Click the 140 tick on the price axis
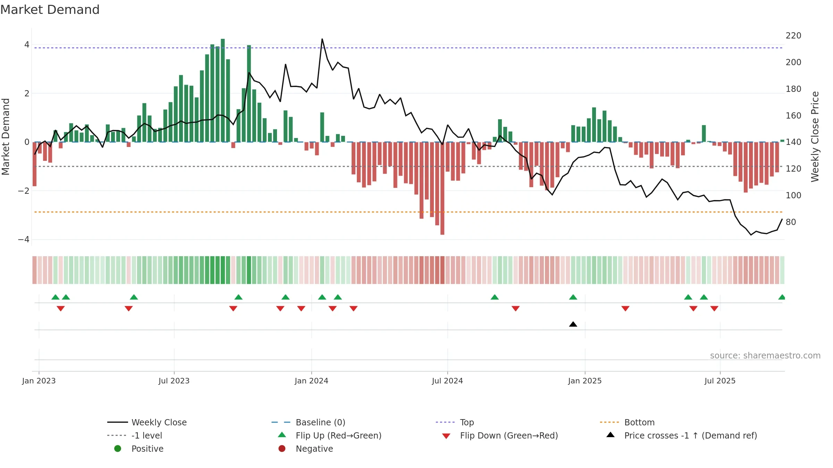833x468 pixels. 793,142
